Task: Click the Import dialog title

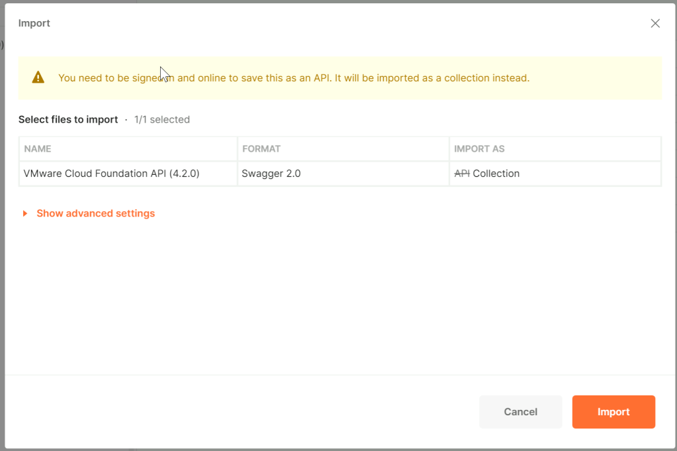Action: click(34, 23)
